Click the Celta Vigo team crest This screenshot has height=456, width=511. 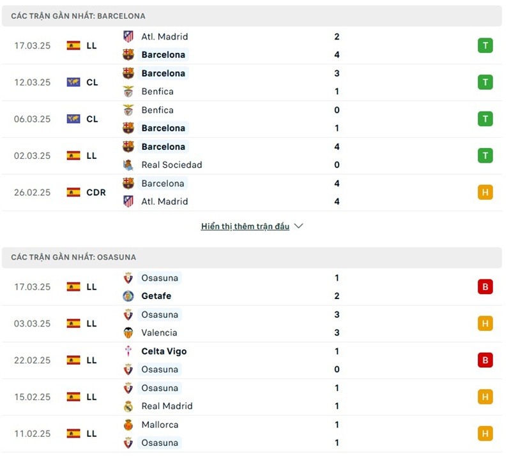tap(128, 351)
